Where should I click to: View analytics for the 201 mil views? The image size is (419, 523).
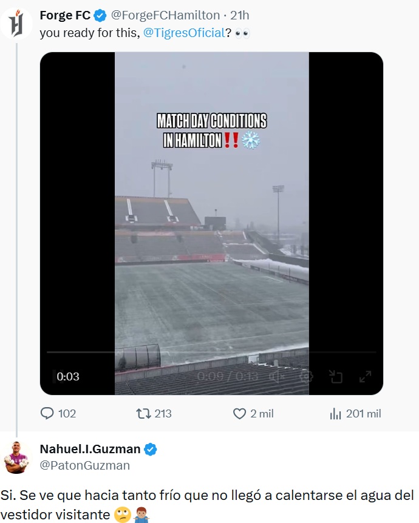[x=336, y=414]
